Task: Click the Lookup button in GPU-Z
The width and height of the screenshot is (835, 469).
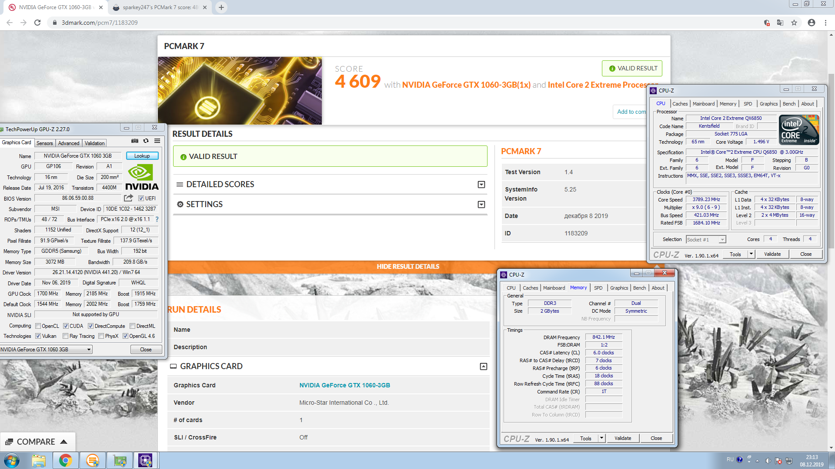Action: [142, 156]
